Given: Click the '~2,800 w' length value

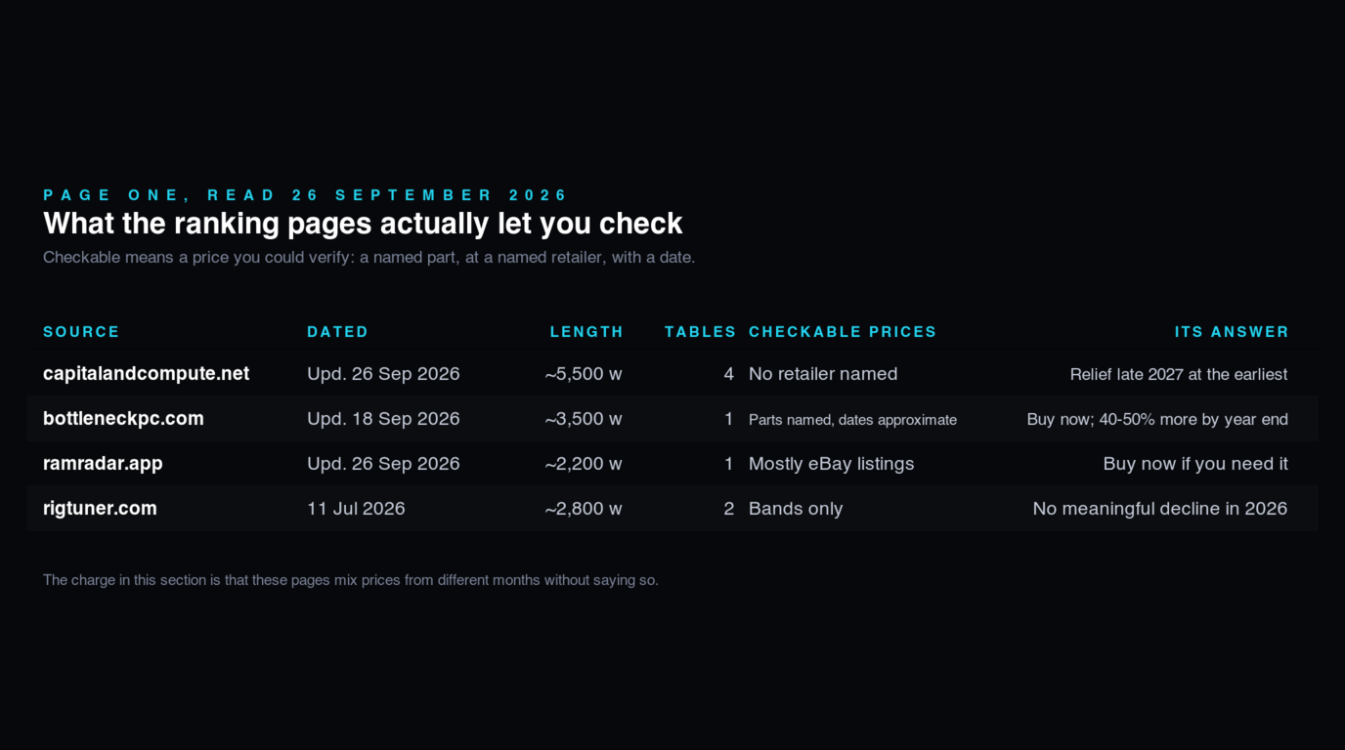Looking at the screenshot, I should click(584, 509).
